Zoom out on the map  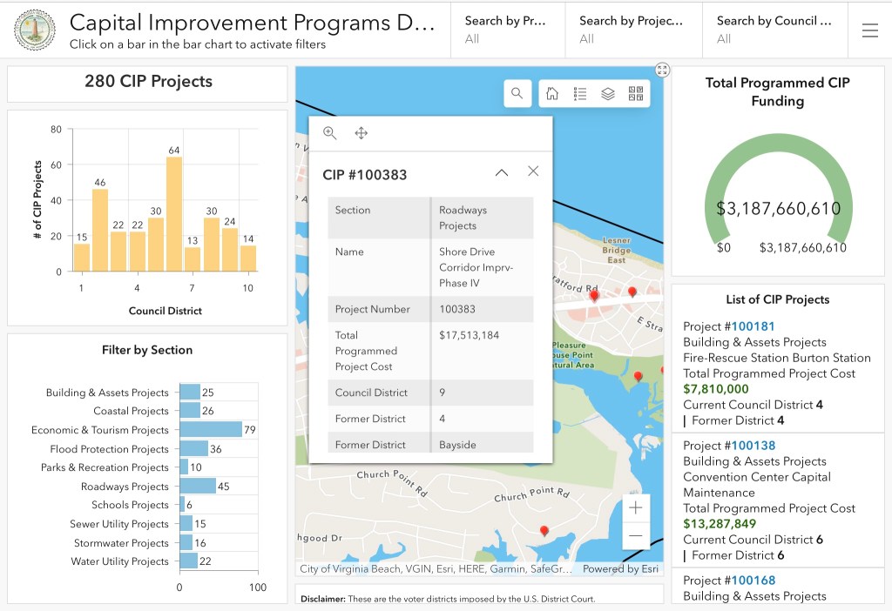point(636,535)
